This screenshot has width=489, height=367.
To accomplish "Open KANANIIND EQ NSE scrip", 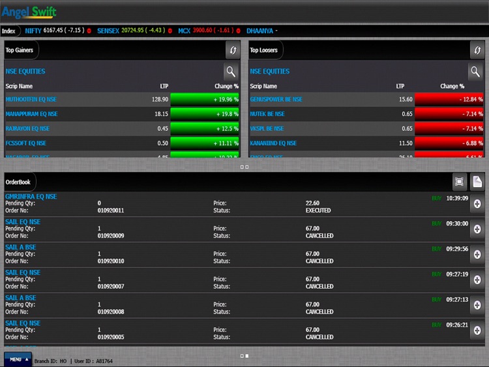I will click(x=273, y=143).
